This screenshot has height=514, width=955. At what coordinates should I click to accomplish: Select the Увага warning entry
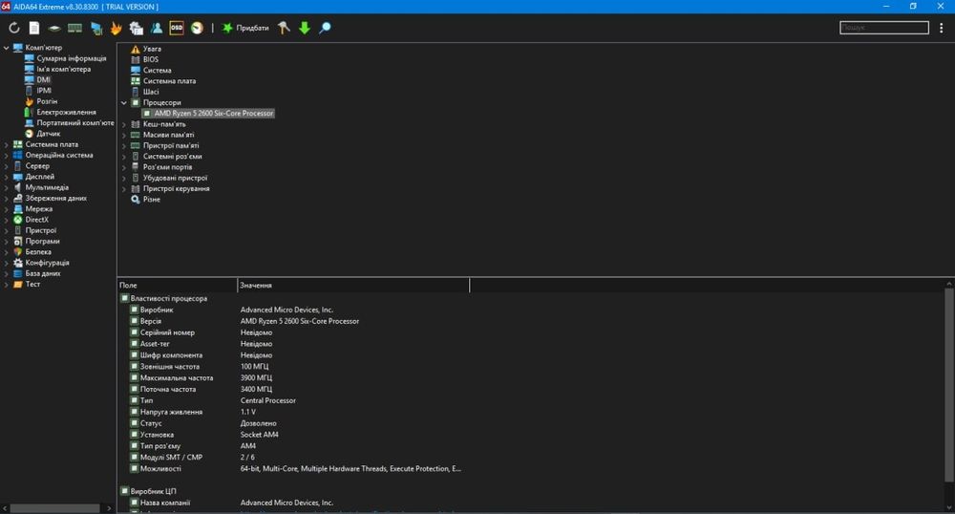(x=152, y=49)
